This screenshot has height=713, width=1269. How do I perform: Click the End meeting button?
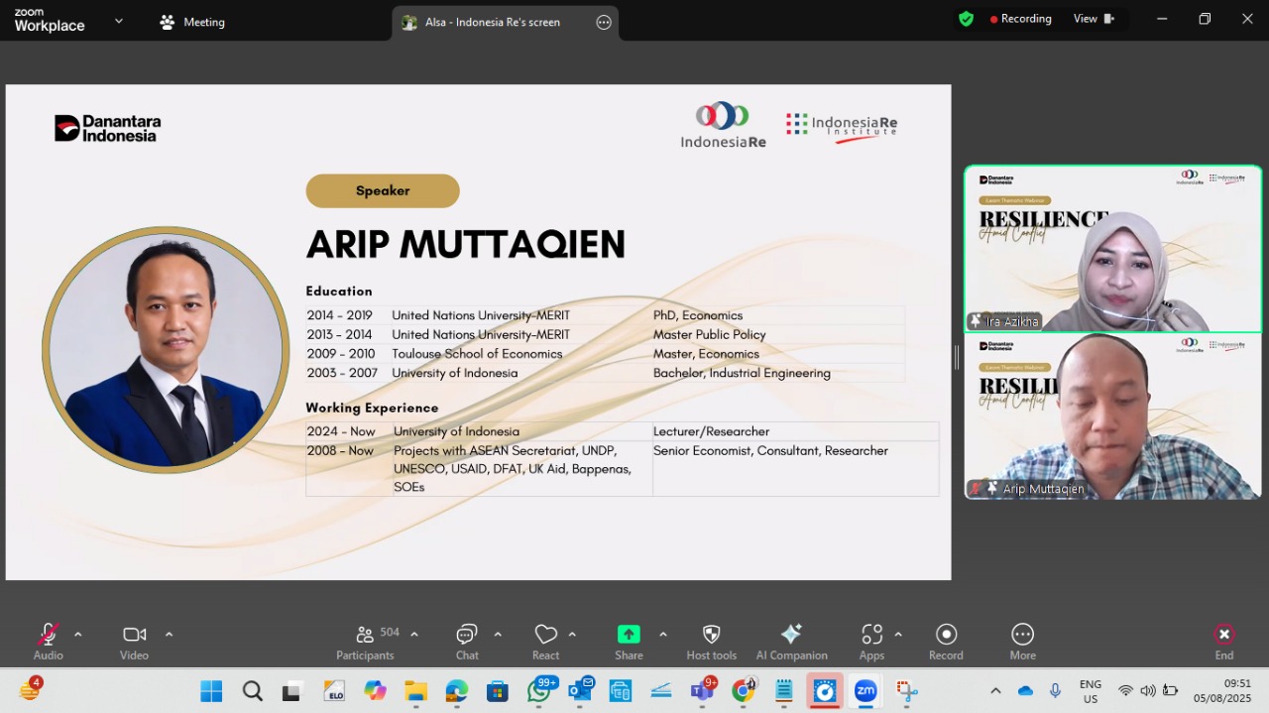tap(1224, 642)
